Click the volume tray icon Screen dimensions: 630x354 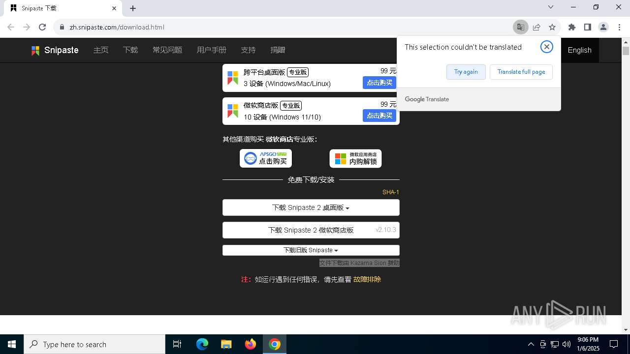click(x=567, y=344)
